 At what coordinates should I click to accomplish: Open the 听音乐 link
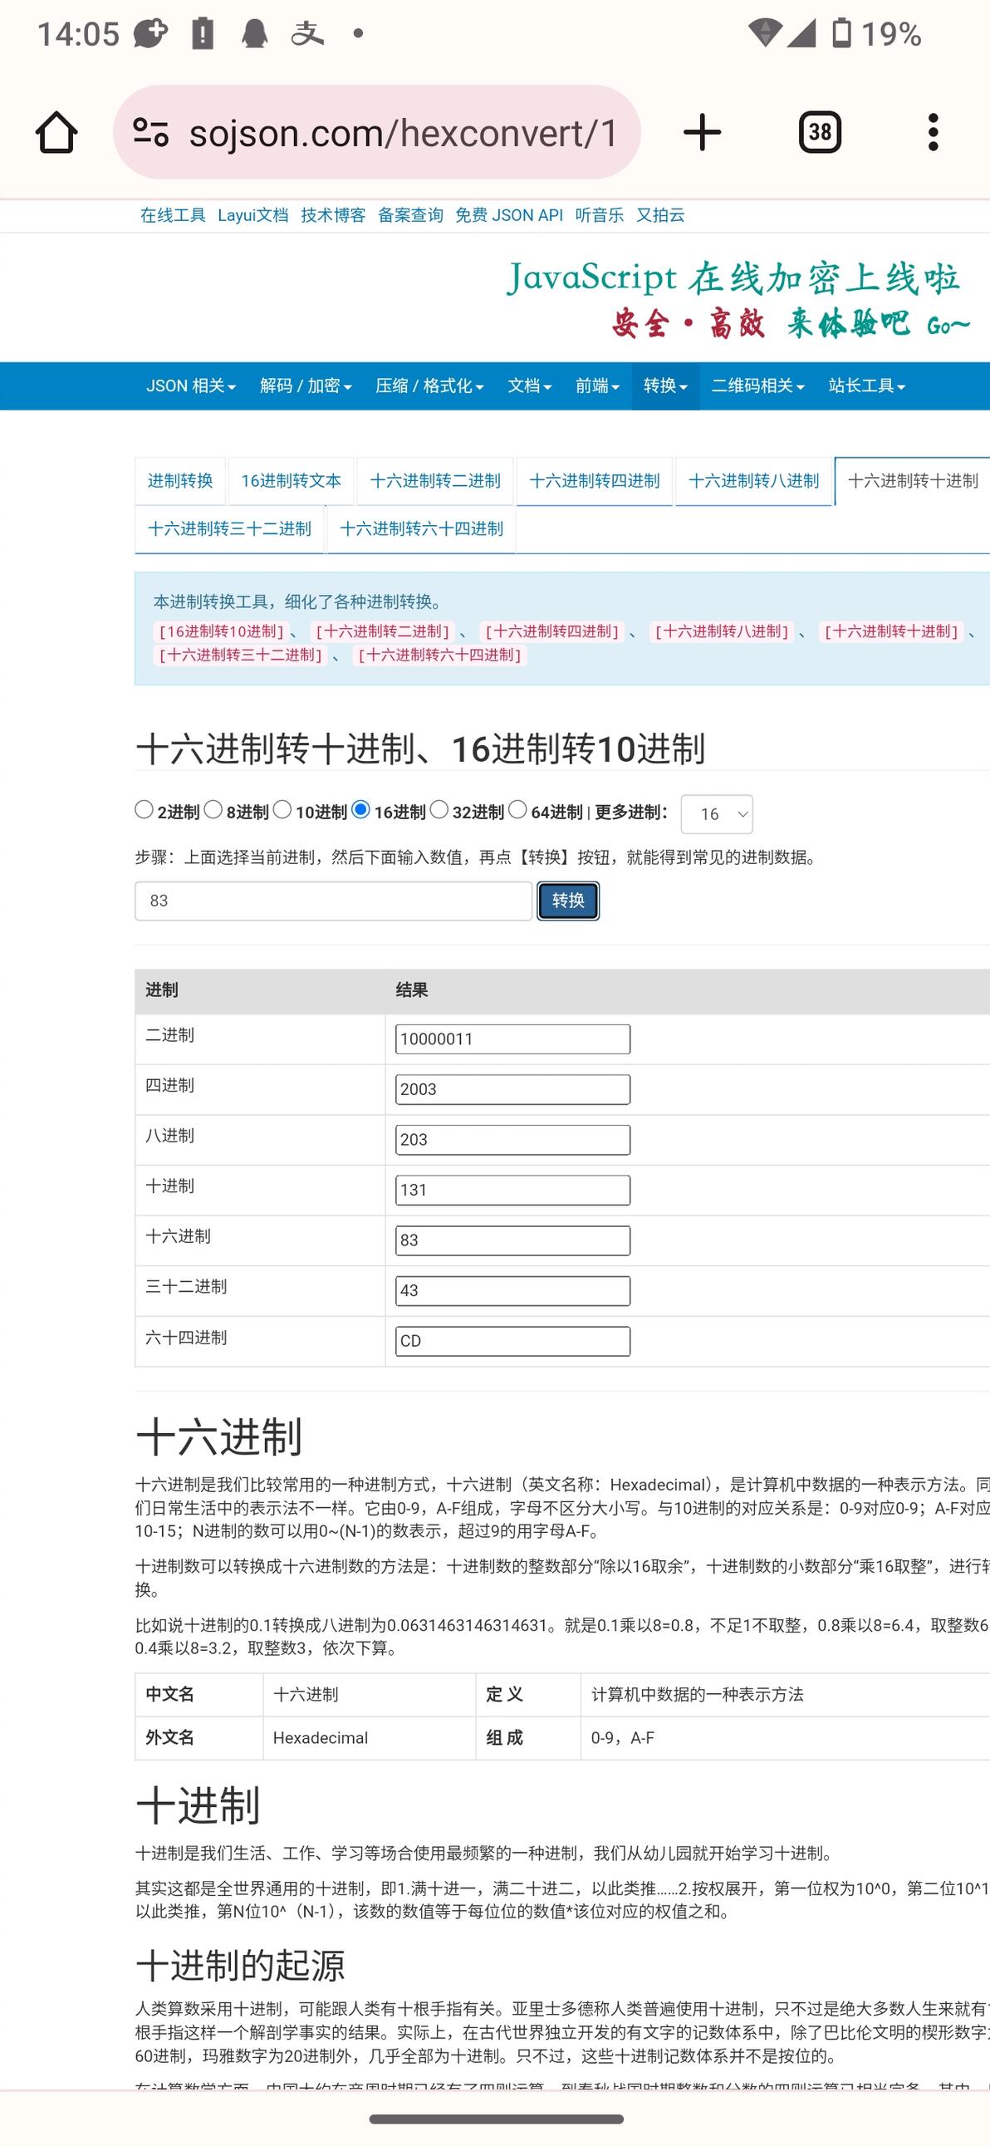pos(600,215)
